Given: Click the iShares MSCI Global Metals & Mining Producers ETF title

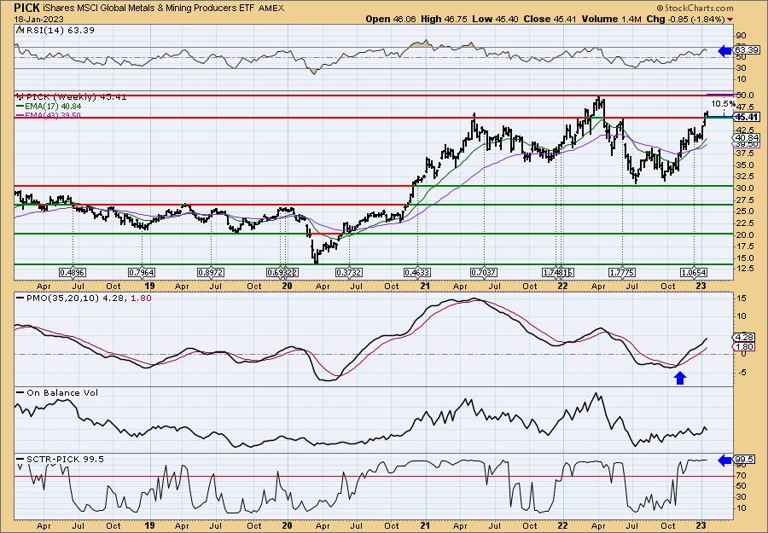Looking at the screenshot, I should pos(148,8).
